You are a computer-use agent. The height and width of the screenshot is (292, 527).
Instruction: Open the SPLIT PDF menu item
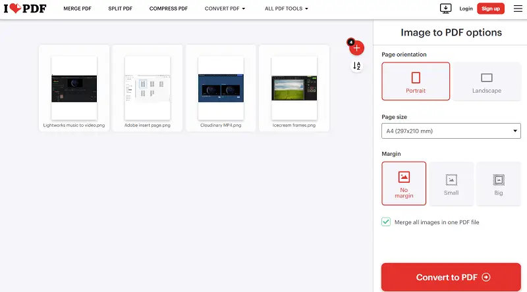[x=121, y=9]
